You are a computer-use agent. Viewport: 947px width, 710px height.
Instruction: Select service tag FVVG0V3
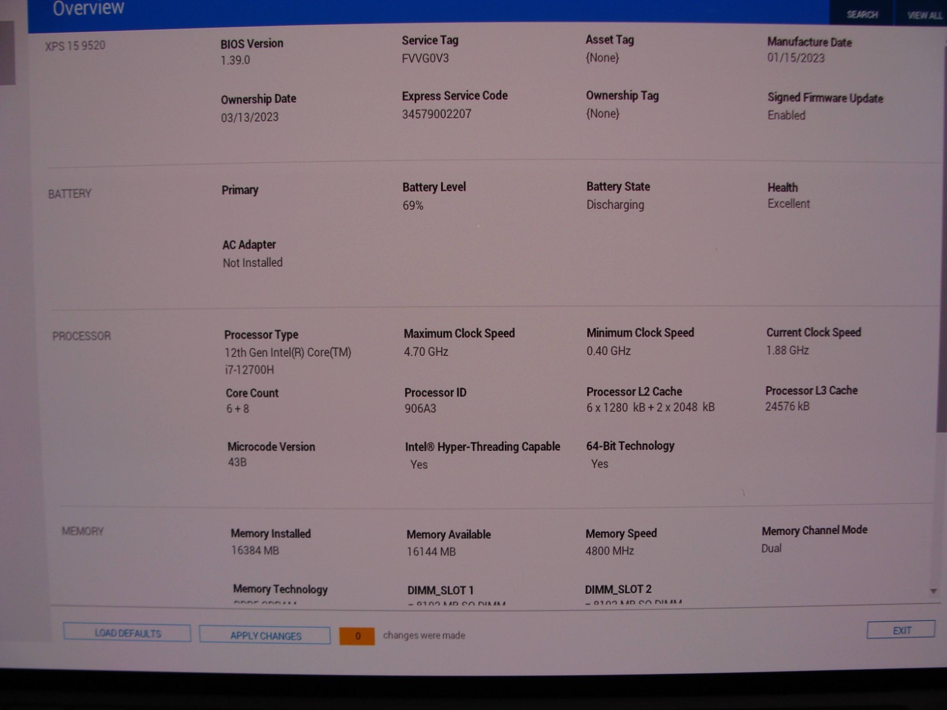pos(426,58)
